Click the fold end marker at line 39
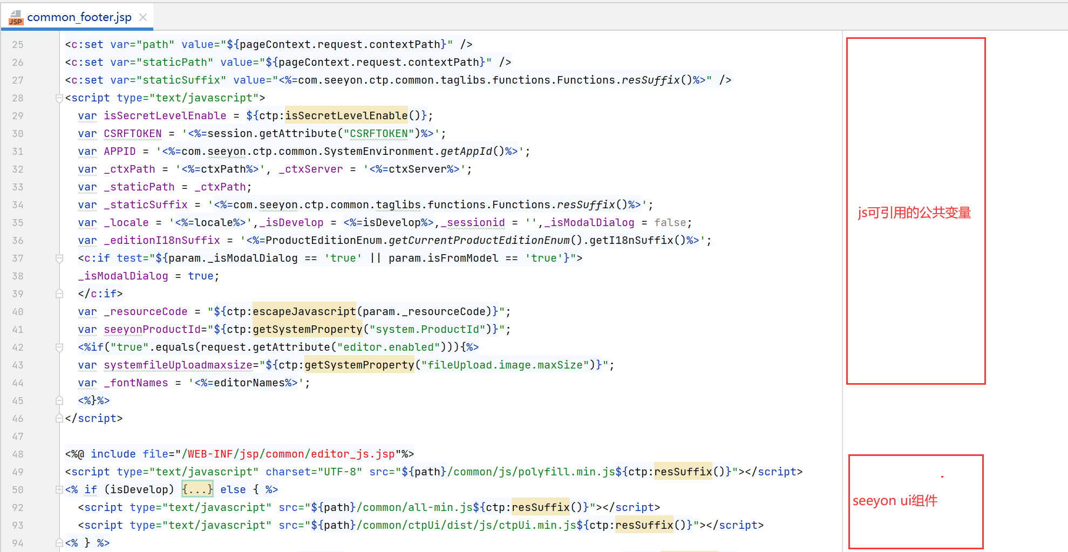 coord(59,294)
